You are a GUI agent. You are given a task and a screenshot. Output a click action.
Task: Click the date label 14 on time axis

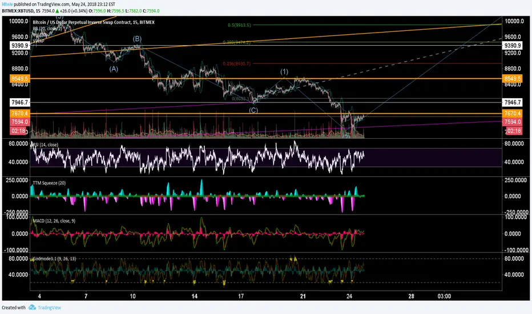click(x=195, y=296)
